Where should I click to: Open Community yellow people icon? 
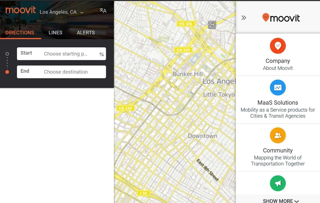278,135
